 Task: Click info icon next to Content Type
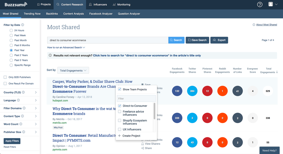[x=22, y=116]
